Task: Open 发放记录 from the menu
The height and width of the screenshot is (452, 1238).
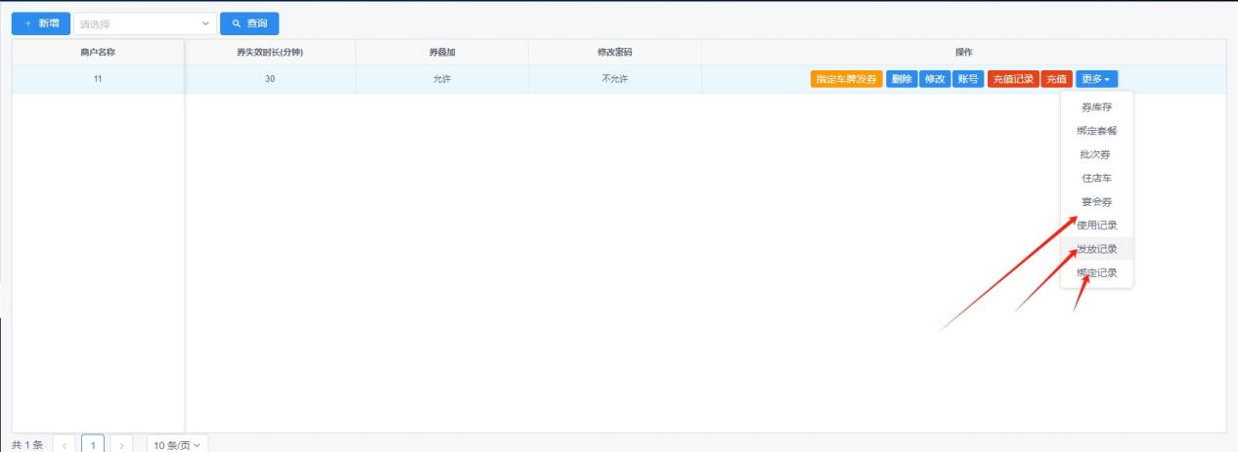Action: tap(1096, 249)
